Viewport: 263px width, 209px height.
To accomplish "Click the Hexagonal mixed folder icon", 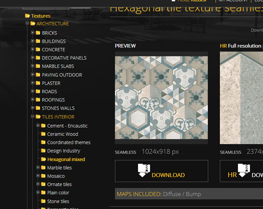I will (x=43, y=160).
